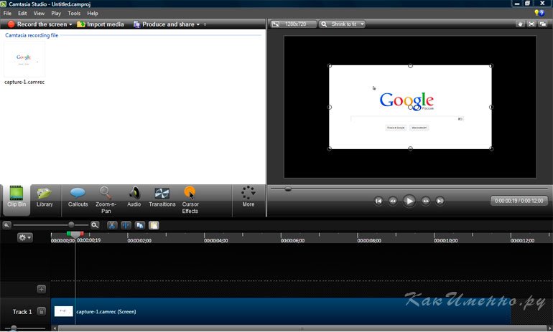Open the Cursor Effects tool
Viewport: 553px width, 332px height.
pyautogui.click(x=190, y=199)
